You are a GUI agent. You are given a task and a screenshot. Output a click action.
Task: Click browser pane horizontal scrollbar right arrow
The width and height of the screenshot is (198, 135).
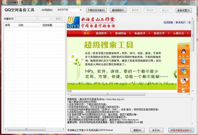pyautogui.click(x=189, y=94)
